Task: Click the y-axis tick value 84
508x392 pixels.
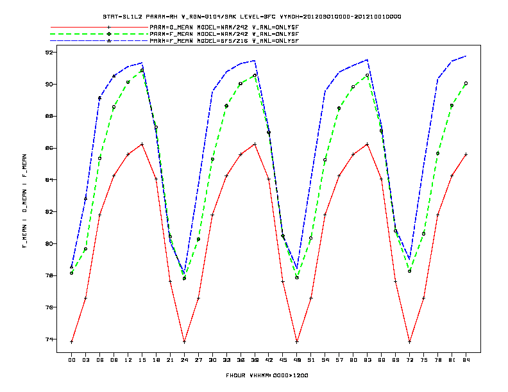Action: [49, 180]
